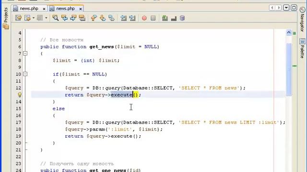Open the Back history dropdown arrow
Screen dimensions: 307x172
pyautogui.click(x=34, y=18)
